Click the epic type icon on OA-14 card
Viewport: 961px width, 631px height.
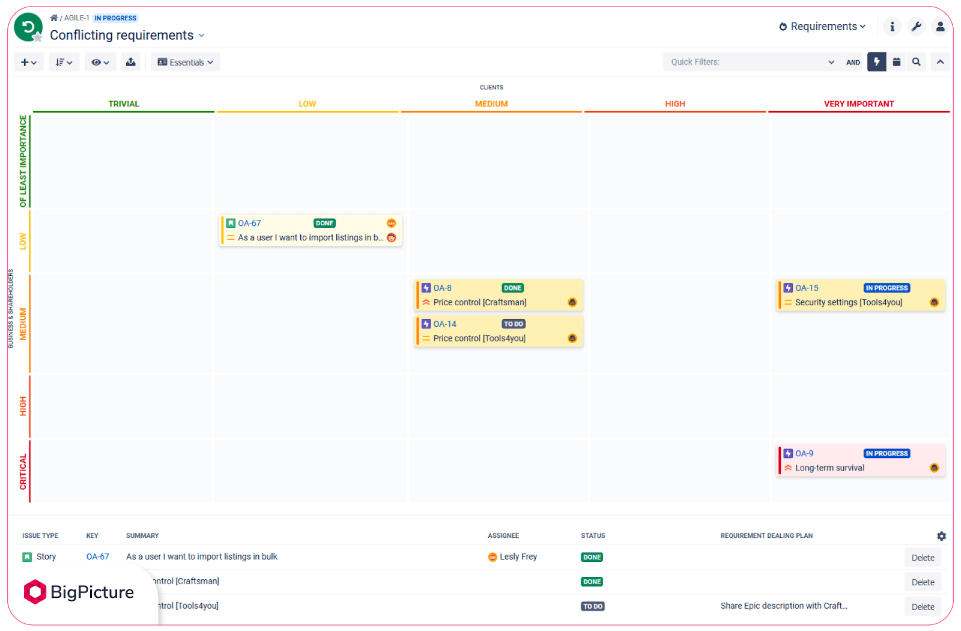pos(426,324)
